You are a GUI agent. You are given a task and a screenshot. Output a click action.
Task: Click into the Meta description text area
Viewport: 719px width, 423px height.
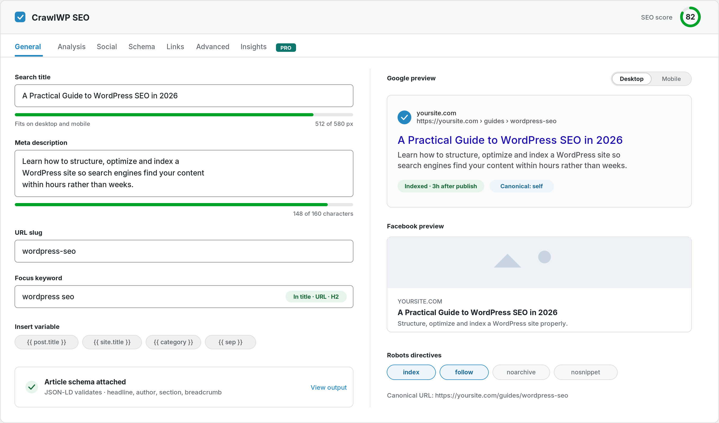click(184, 173)
